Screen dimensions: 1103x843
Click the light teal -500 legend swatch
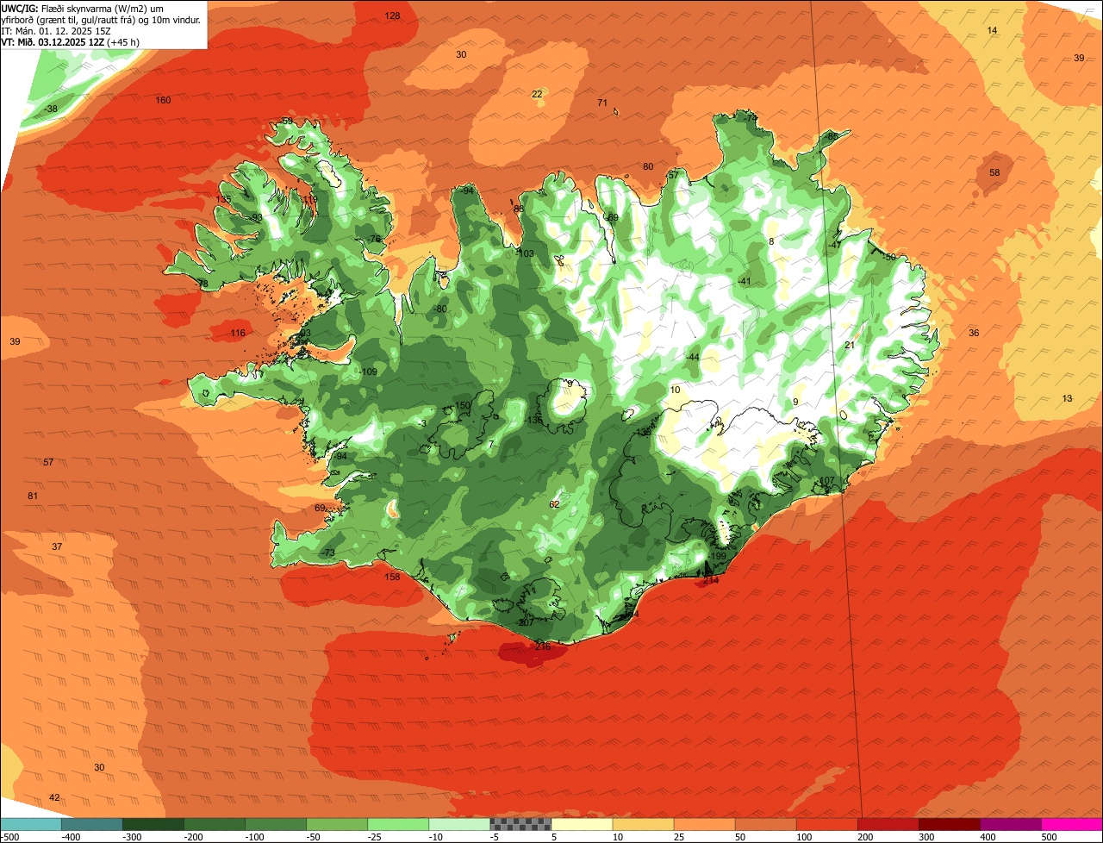coord(30,825)
